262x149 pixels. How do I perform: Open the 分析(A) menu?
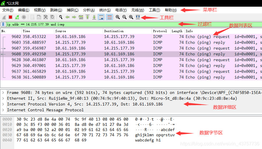pos(89,10)
